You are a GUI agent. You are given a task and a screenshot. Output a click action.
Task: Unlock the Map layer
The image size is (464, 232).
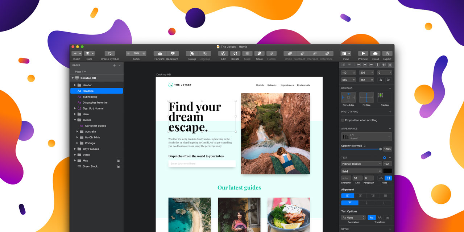point(119,160)
